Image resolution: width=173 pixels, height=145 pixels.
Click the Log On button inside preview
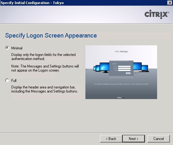point(128,73)
